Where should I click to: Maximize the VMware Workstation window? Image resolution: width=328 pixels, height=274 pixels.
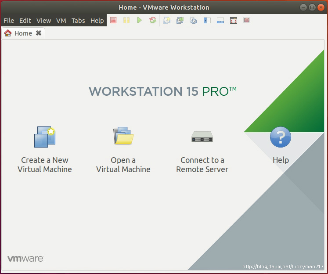tap(312, 7)
